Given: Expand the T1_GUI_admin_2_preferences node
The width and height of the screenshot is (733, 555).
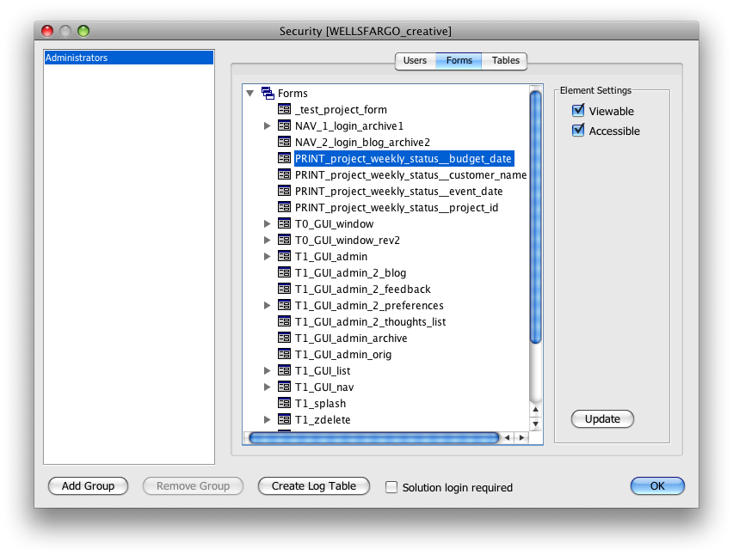Looking at the screenshot, I should tap(267, 305).
